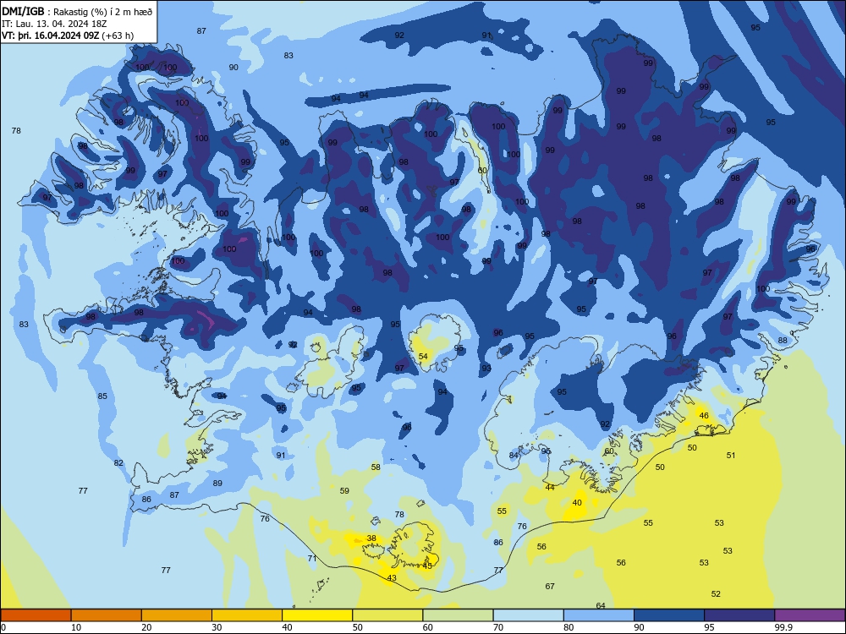Click the map value '45'

[427, 566]
